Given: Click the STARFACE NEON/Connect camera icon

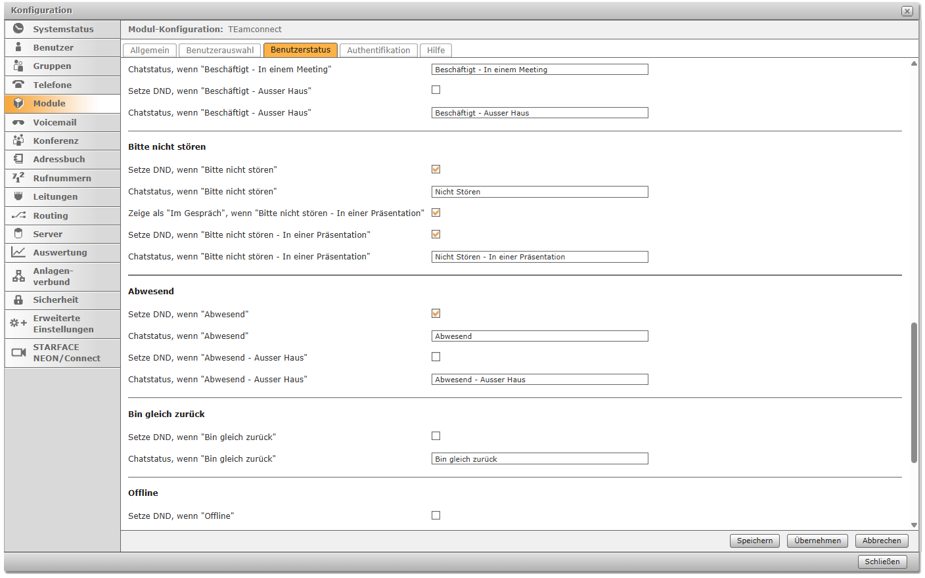Looking at the screenshot, I should pos(18,353).
